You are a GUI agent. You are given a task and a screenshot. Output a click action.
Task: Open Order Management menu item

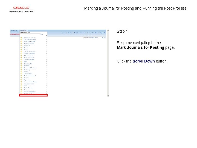click(29, 56)
